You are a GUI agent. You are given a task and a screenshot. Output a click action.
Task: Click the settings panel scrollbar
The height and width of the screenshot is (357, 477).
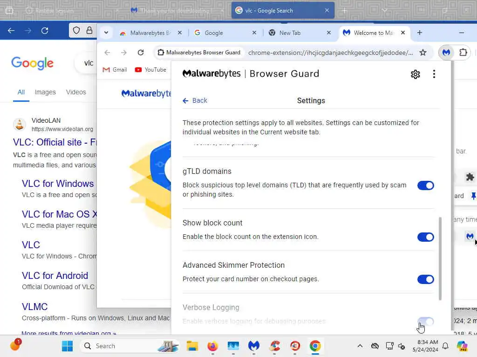tap(440, 258)
